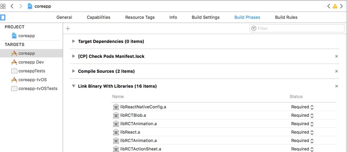The image size is (347, 152).
Task: Click the Name column header
Action: [x=118, y=97]
